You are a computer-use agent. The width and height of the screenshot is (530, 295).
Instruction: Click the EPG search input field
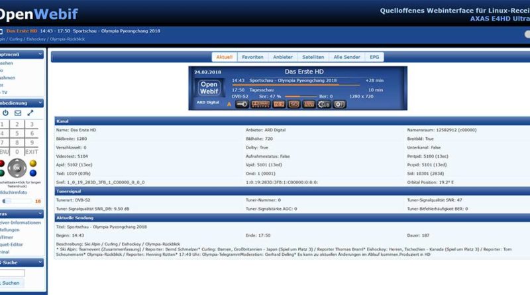pos(12,272)
